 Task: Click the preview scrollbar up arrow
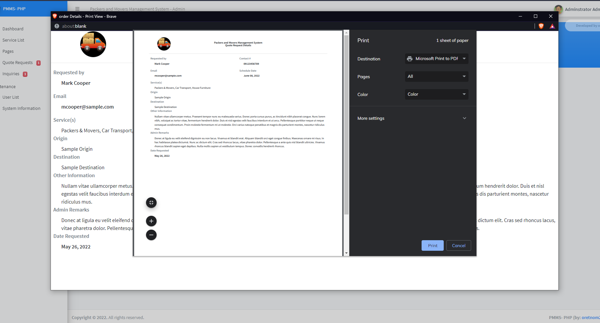point(346,33)
